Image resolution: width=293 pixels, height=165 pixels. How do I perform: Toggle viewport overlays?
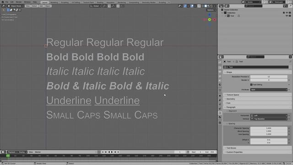[x=192, y=6]
